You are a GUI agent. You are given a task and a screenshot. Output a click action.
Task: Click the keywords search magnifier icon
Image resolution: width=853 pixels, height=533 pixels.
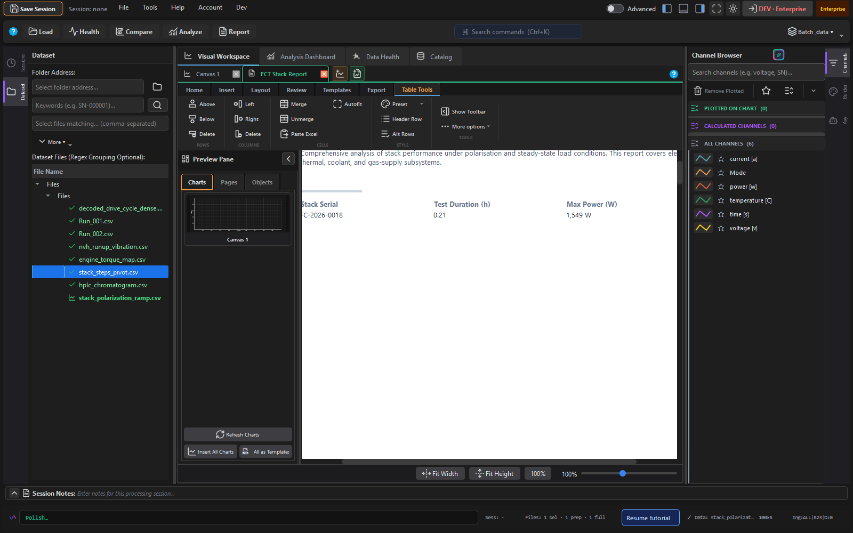pos(157,105)
